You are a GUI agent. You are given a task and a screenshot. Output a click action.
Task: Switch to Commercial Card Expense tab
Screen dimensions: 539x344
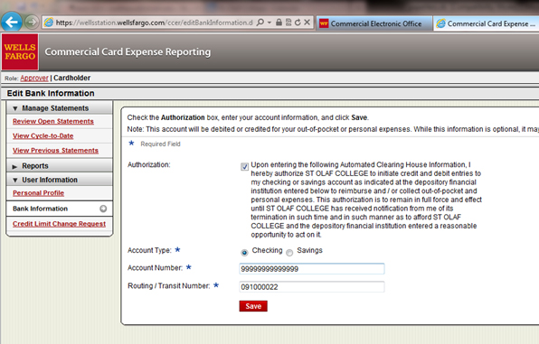click(x=486, y=23)
